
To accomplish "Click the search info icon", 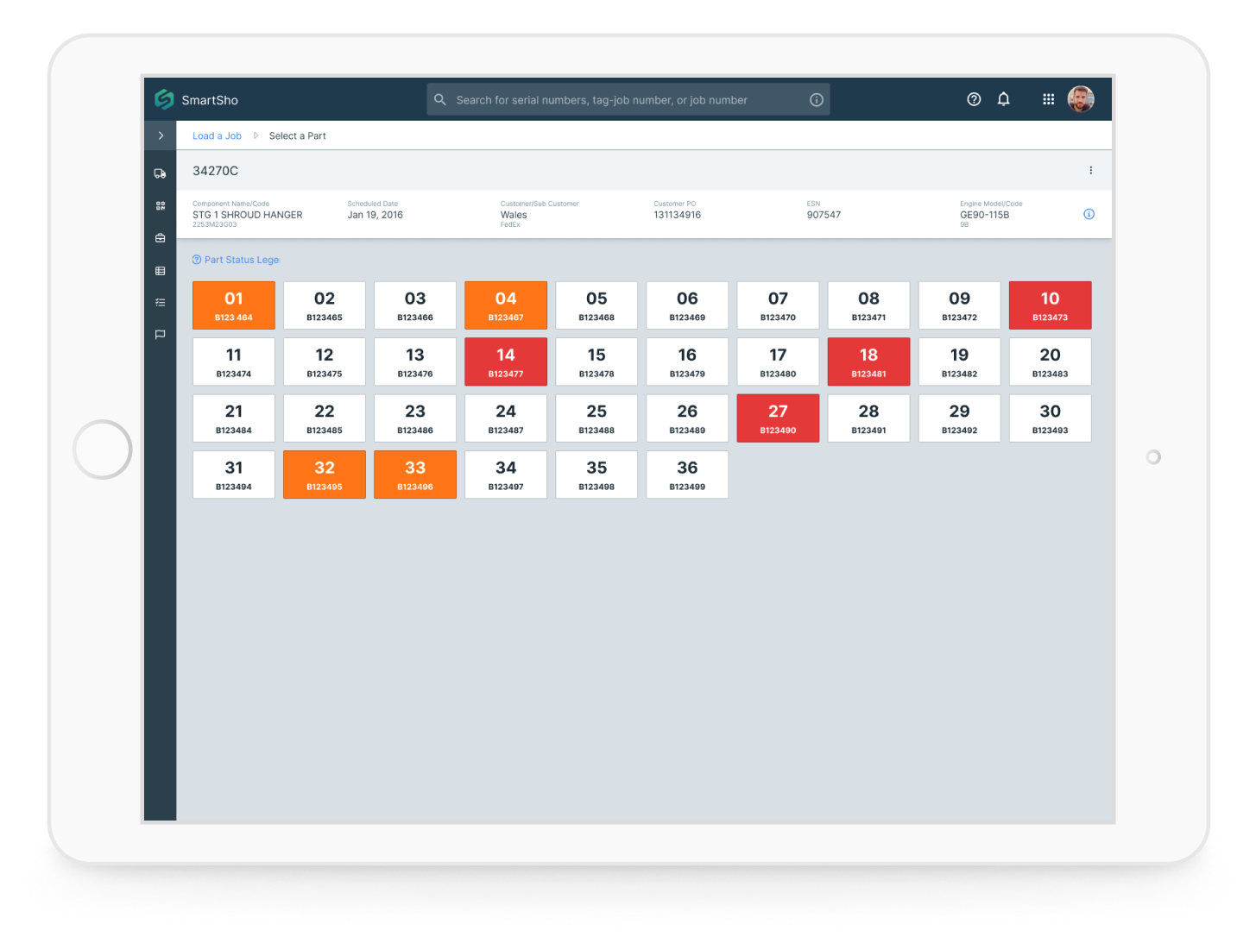I will (x=816, y=100).
